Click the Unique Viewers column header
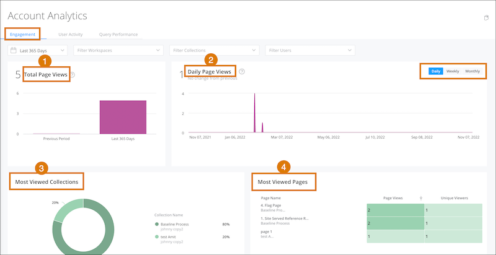496x255 pixels. click(454, 198)
